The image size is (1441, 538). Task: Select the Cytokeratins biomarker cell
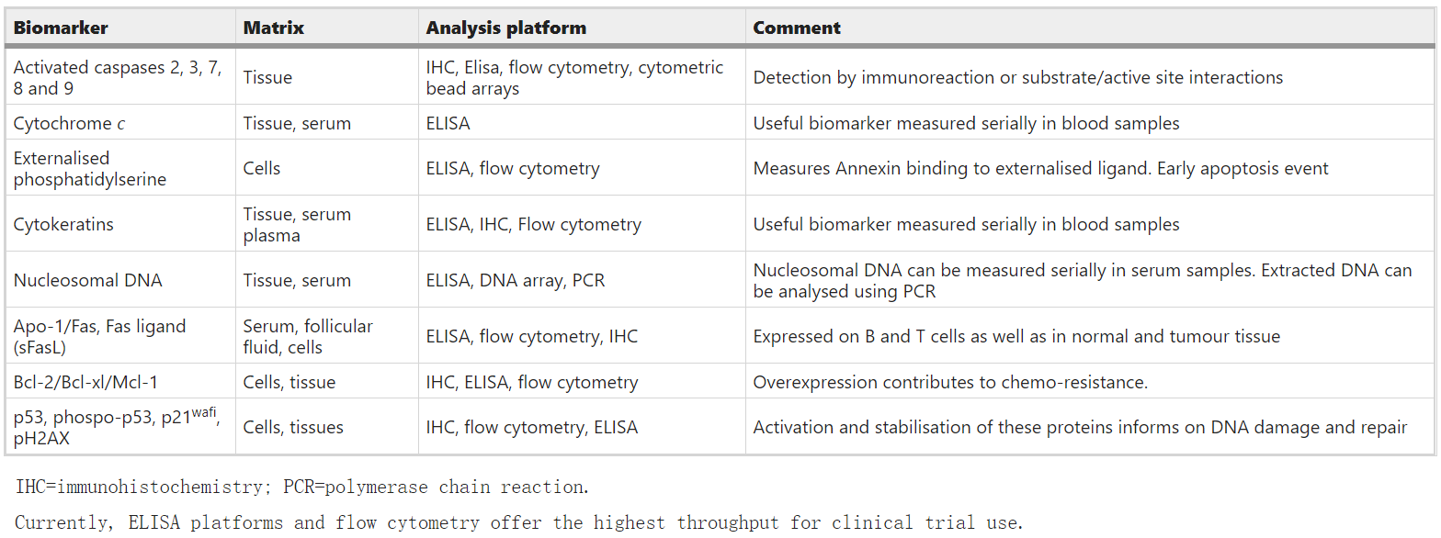point(63,224)
